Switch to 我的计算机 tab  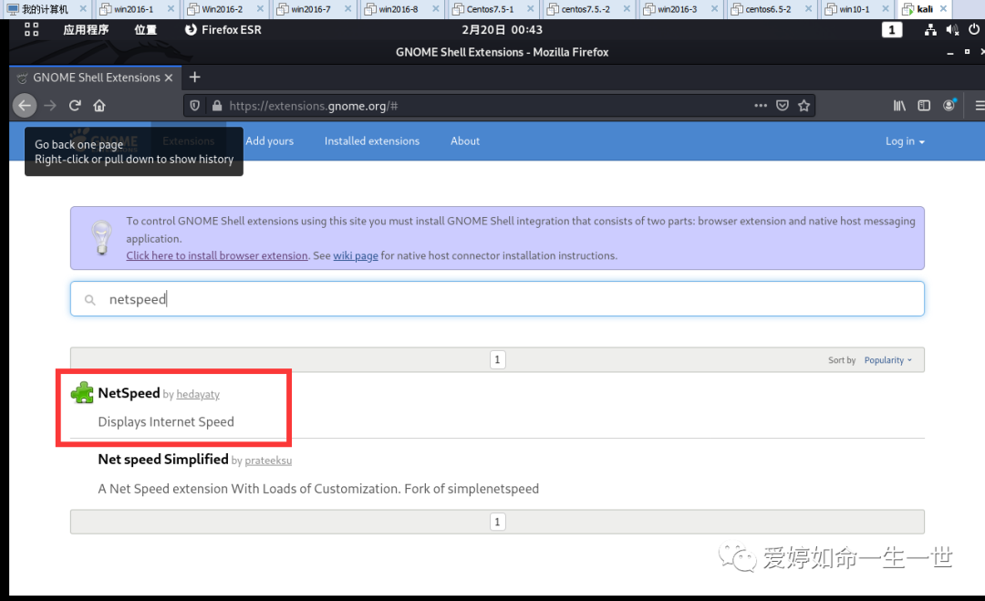pyautogui.click(x=45, y=9)
